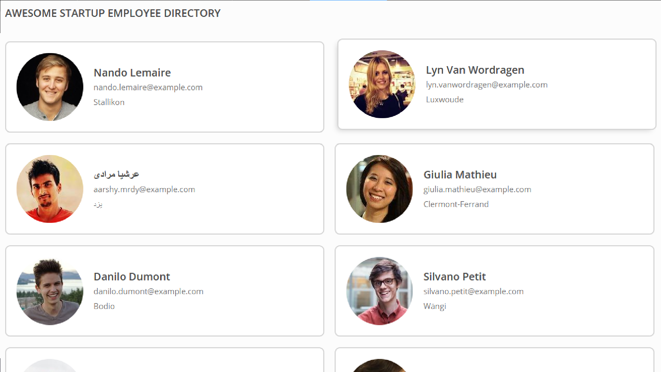Select the Silvano Petit name text
This screenshot has width=661, height=372.
[454, 277]
